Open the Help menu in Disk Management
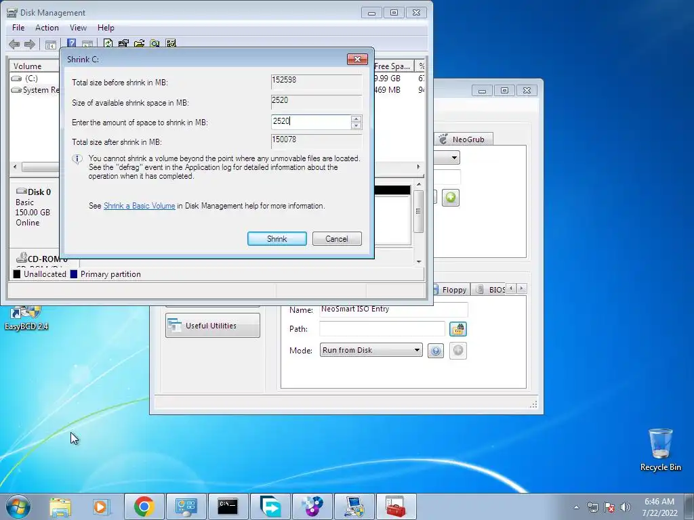The width and height of the screenshot is (694, 520). (106, 27)
